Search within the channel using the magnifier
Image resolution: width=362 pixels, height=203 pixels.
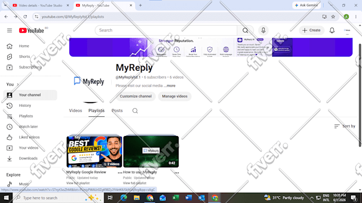click(x=135, y=111)
